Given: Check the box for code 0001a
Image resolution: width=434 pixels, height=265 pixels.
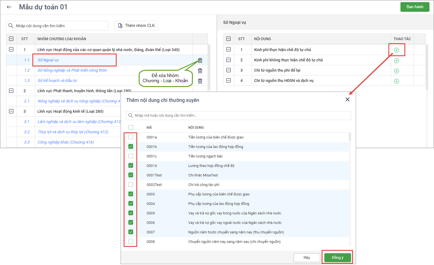Looking at the screenshot, I should pos(131,137).
